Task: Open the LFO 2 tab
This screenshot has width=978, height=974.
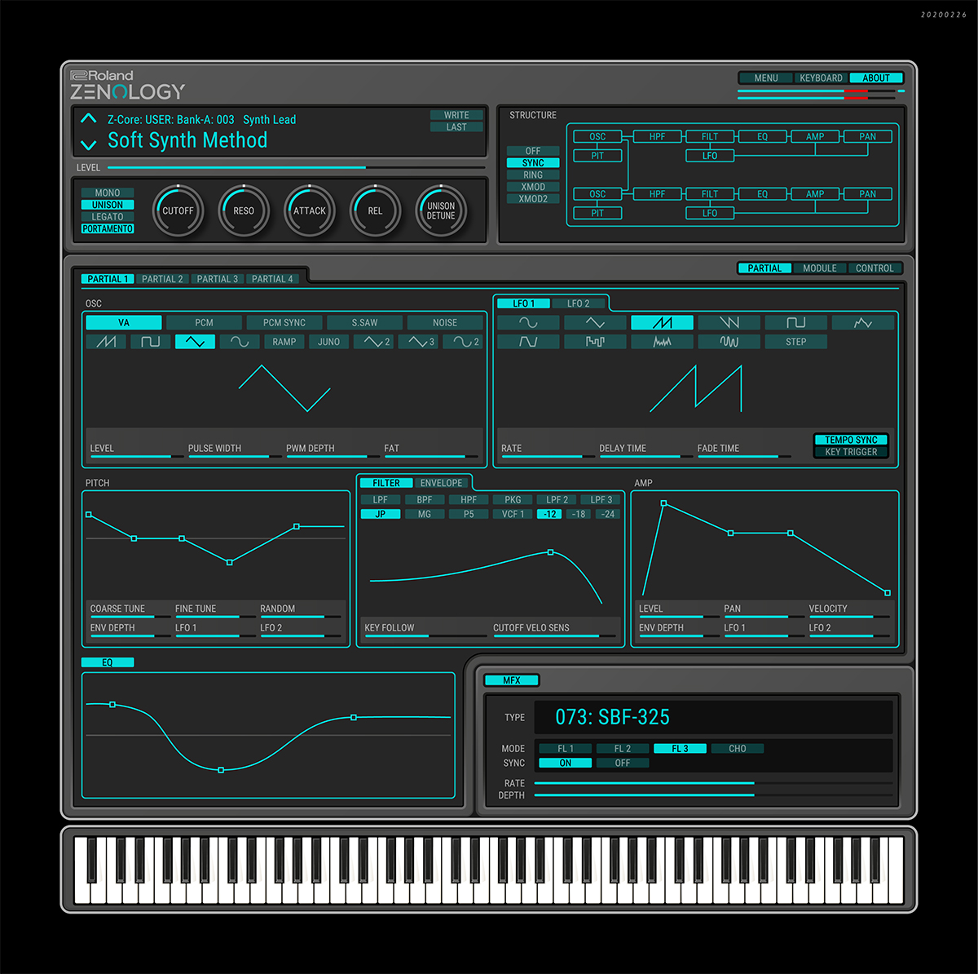Action: [x=579, y=303]
